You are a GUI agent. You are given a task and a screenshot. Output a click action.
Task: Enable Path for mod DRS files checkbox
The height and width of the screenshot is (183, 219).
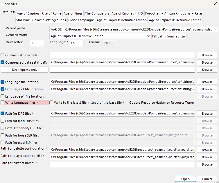coord(2,121)
